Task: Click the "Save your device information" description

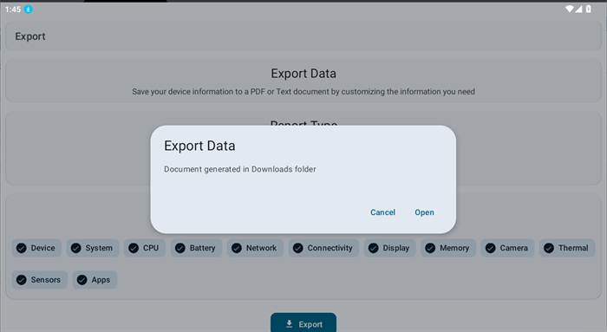Action: [303, 92]
